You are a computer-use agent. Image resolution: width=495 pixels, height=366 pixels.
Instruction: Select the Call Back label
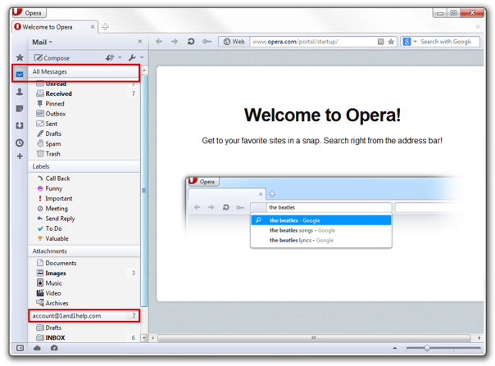coord(84,178)
